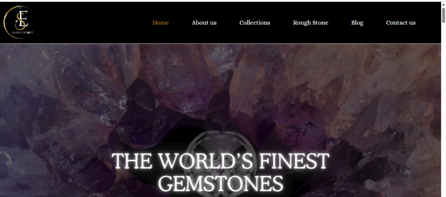Click the scrollbar track below the thumb

[443, 111]
